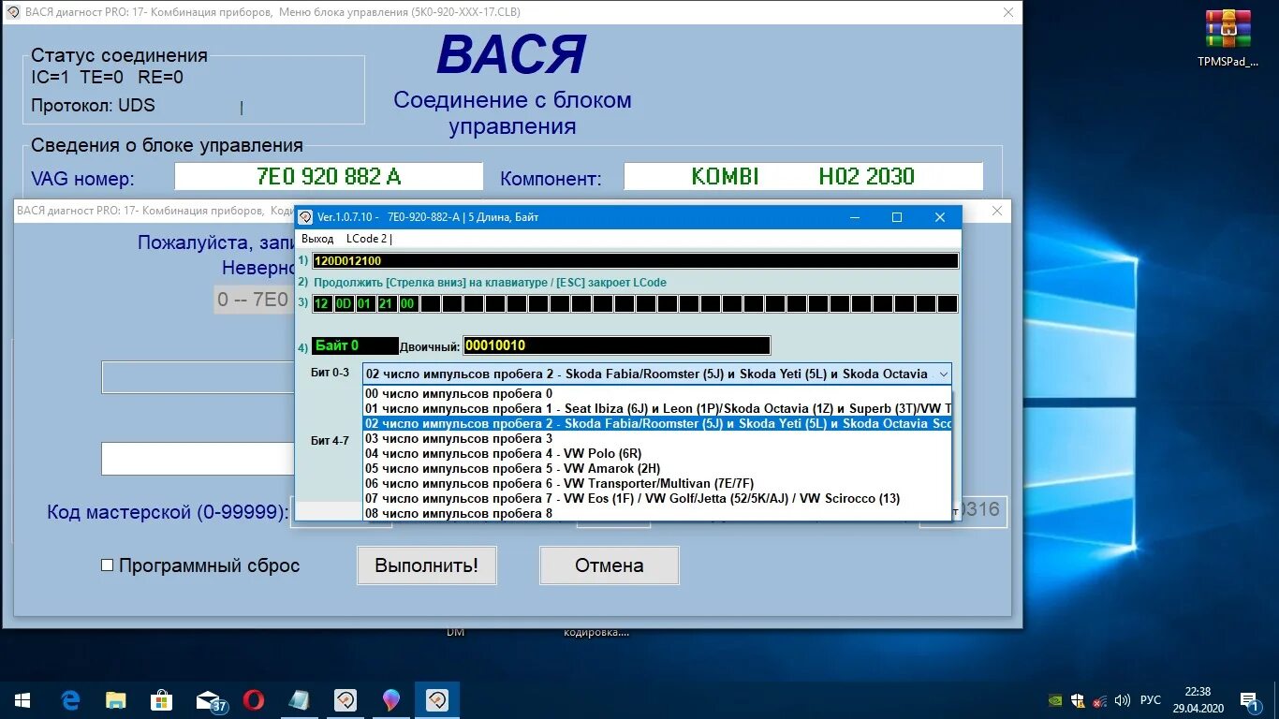Click Компонент field KOMBI H02 2030
The image size is (1279, 719).
pyautogui.click(x=803, y=177)
